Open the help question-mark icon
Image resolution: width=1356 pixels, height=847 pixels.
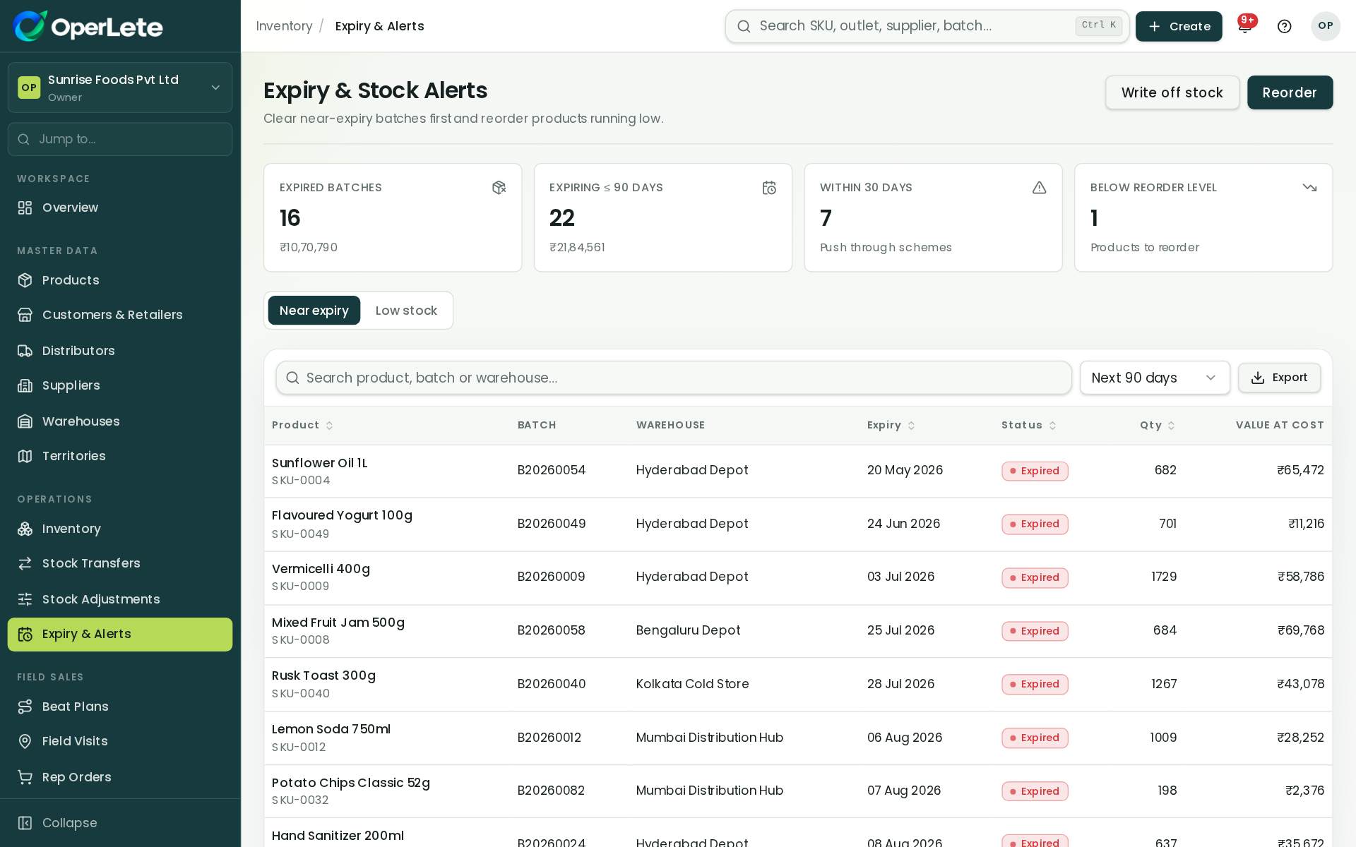pos(1285,26)
